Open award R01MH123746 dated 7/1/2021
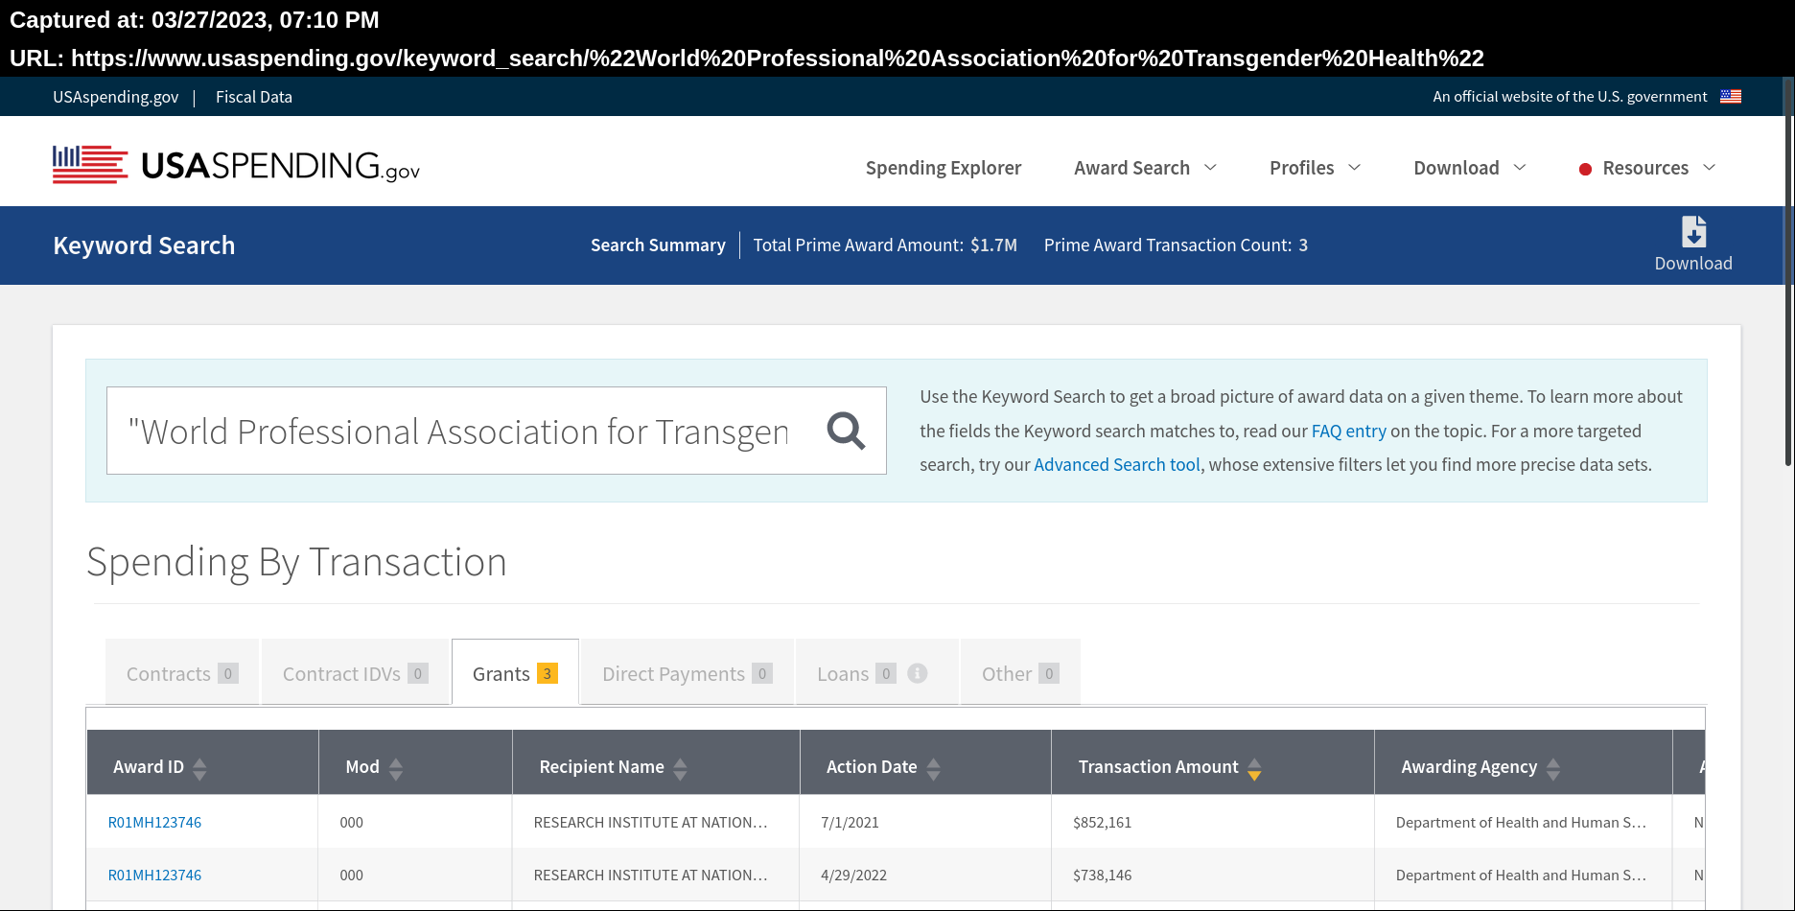1795x911 pixels. point(154,822)
